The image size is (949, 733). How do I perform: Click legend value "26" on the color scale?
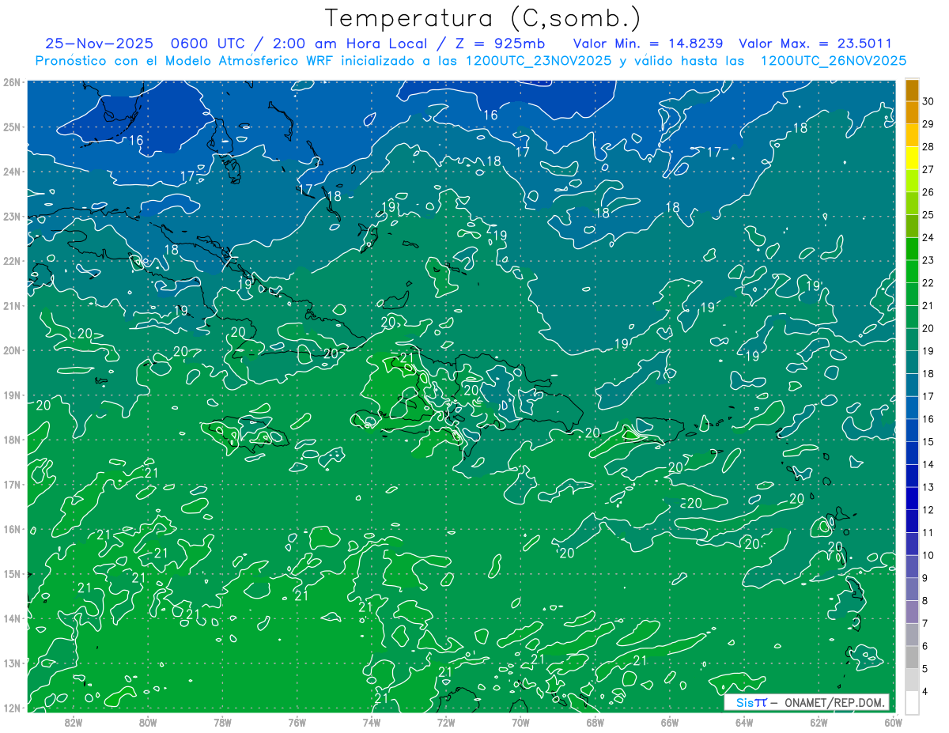tap(928, 192)
